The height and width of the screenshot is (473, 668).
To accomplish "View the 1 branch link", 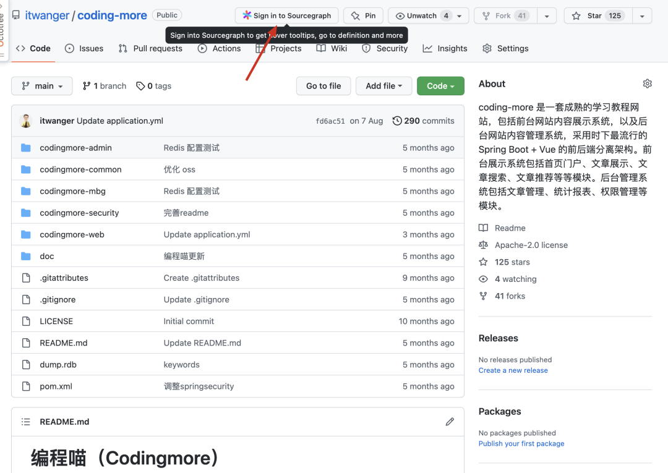I will [105, 86].
